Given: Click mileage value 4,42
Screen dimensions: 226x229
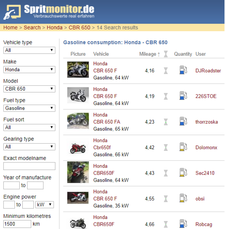Looking at the screenshot, I should [150, 147].
